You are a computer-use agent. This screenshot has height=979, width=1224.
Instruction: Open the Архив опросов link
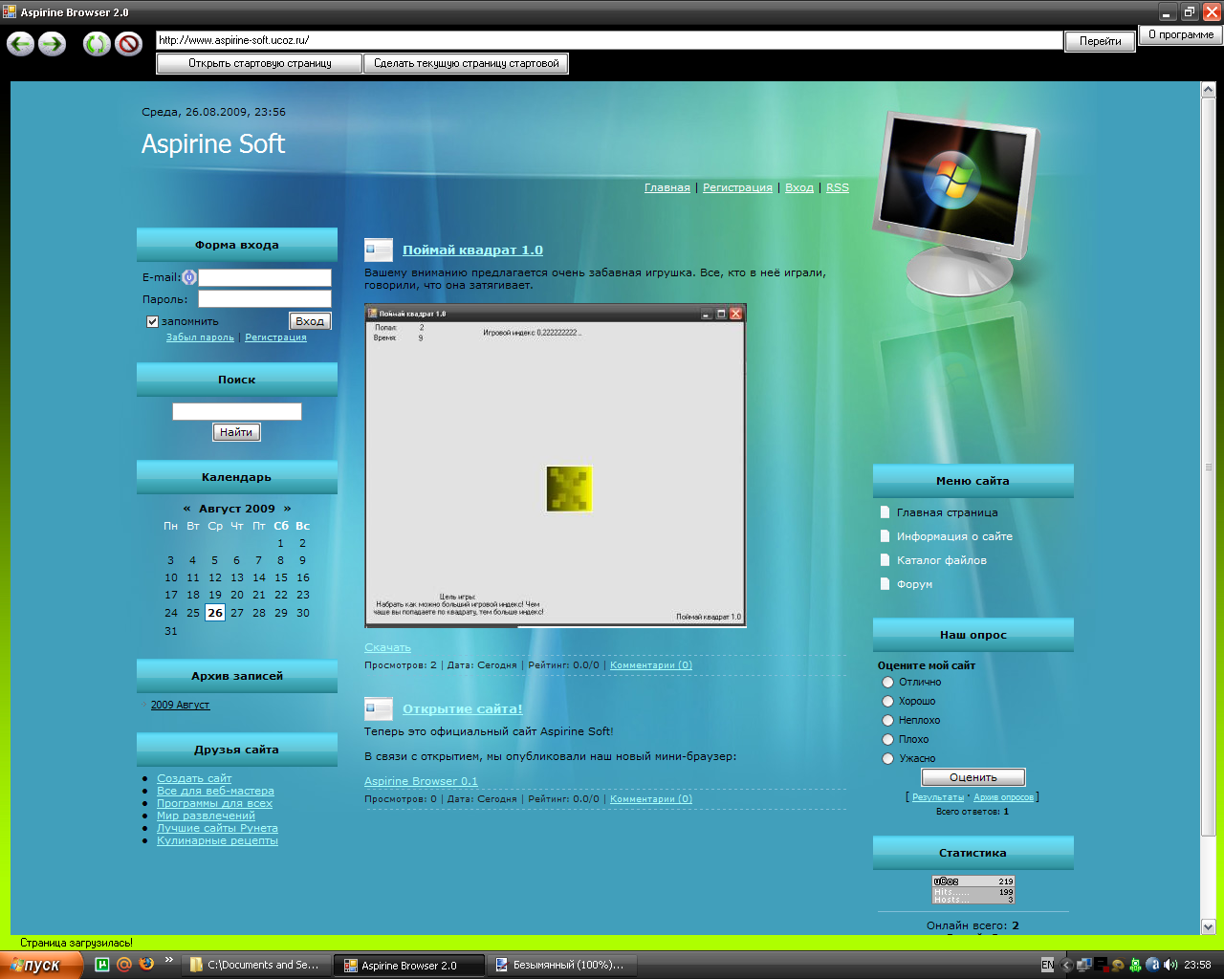1004,797
